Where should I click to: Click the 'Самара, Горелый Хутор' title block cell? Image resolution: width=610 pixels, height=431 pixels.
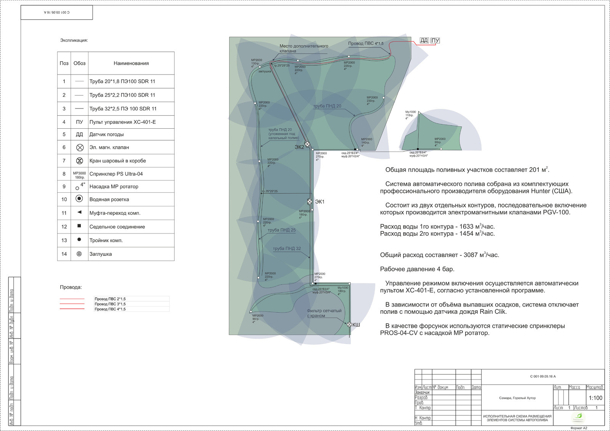[517, 398]
